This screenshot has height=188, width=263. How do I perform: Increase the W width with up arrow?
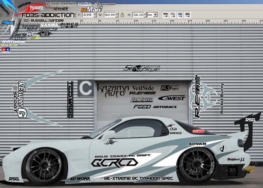(117, 14)
